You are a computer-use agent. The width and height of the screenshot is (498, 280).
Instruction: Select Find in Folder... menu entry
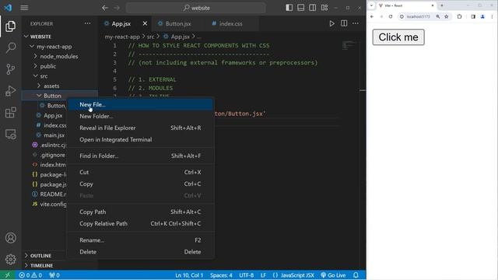tap(140, 156)
